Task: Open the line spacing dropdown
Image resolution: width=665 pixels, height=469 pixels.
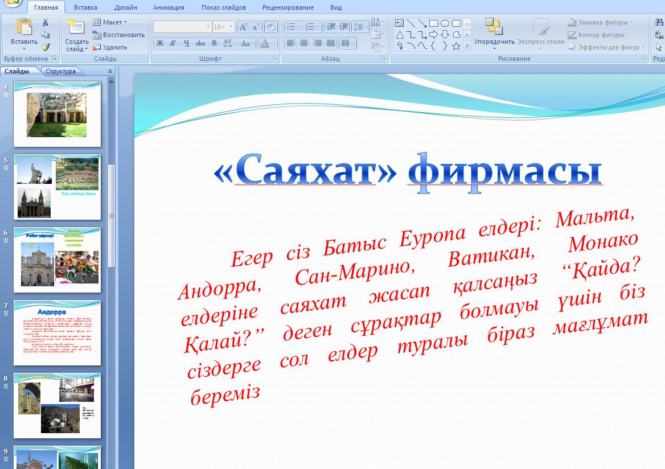Action: tap(360, 27)
